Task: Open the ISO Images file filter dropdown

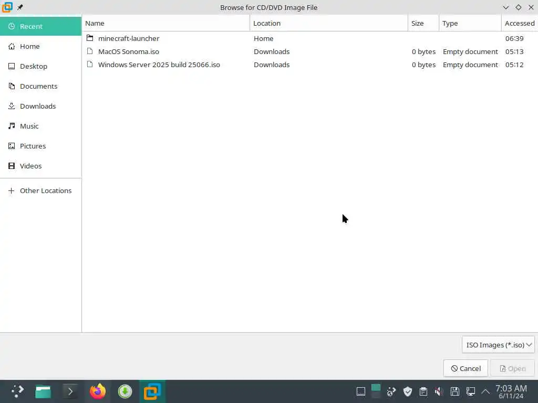Action: click(x=498, y=345)
